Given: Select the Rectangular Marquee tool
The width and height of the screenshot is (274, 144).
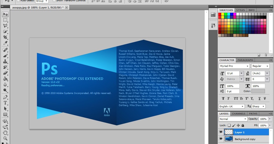Looking at the screenshot, I should pyautogui.click(x=5, y=20).
